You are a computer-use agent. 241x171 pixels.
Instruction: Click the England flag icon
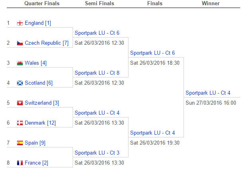tap(20, 23)
